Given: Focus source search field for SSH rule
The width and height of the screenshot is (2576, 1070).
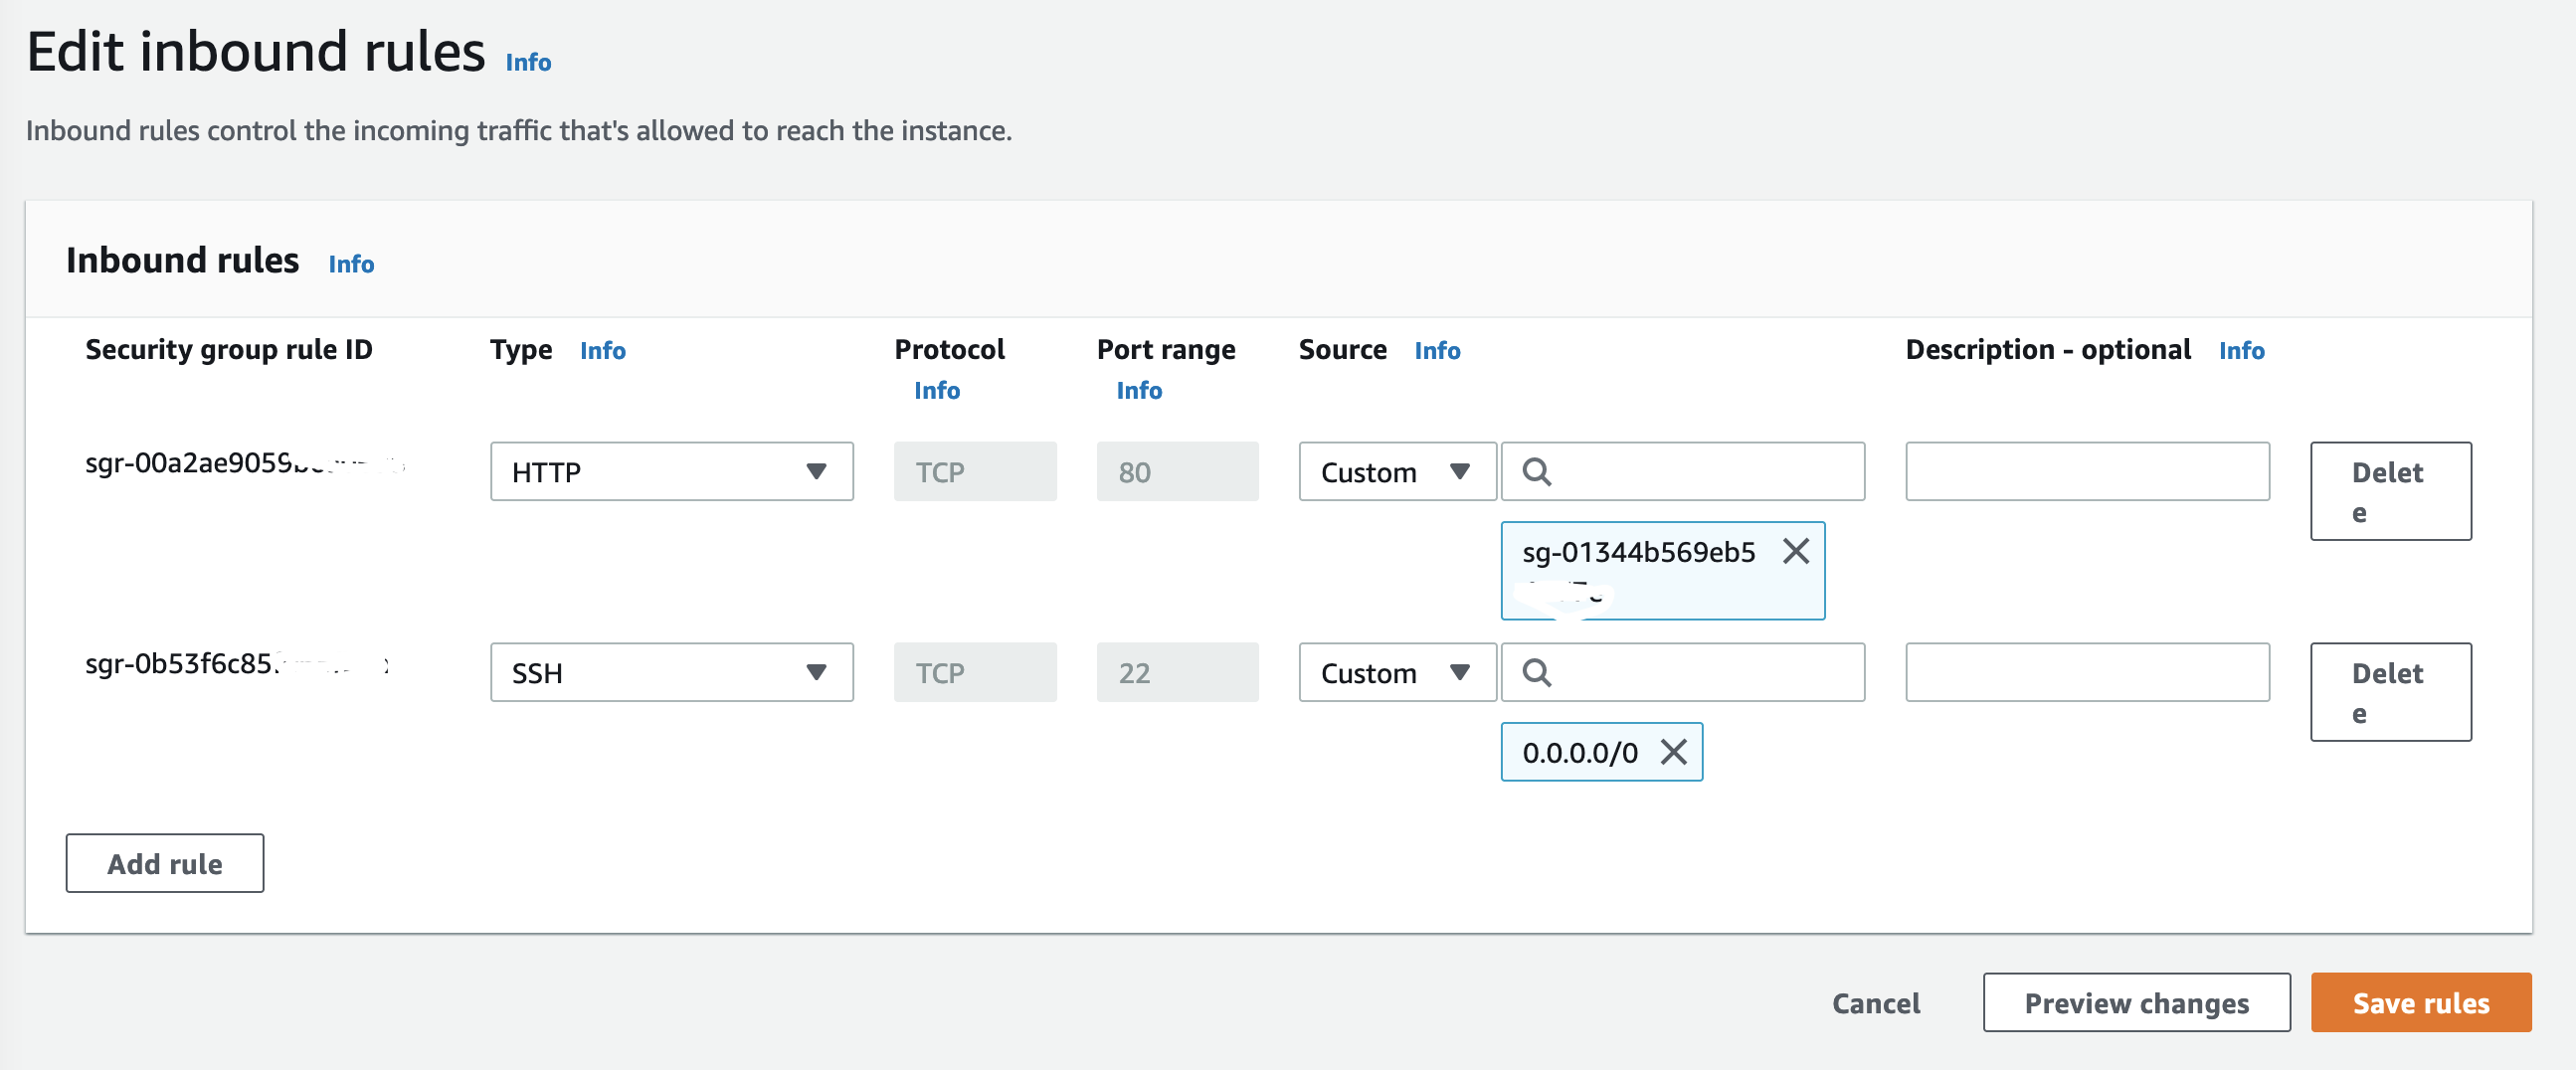Looking at the screenshot, I should [1700, 673].
